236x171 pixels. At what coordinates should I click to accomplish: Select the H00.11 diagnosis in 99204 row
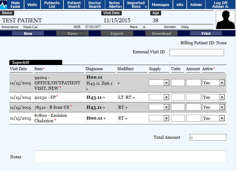[x=94, y=77]
